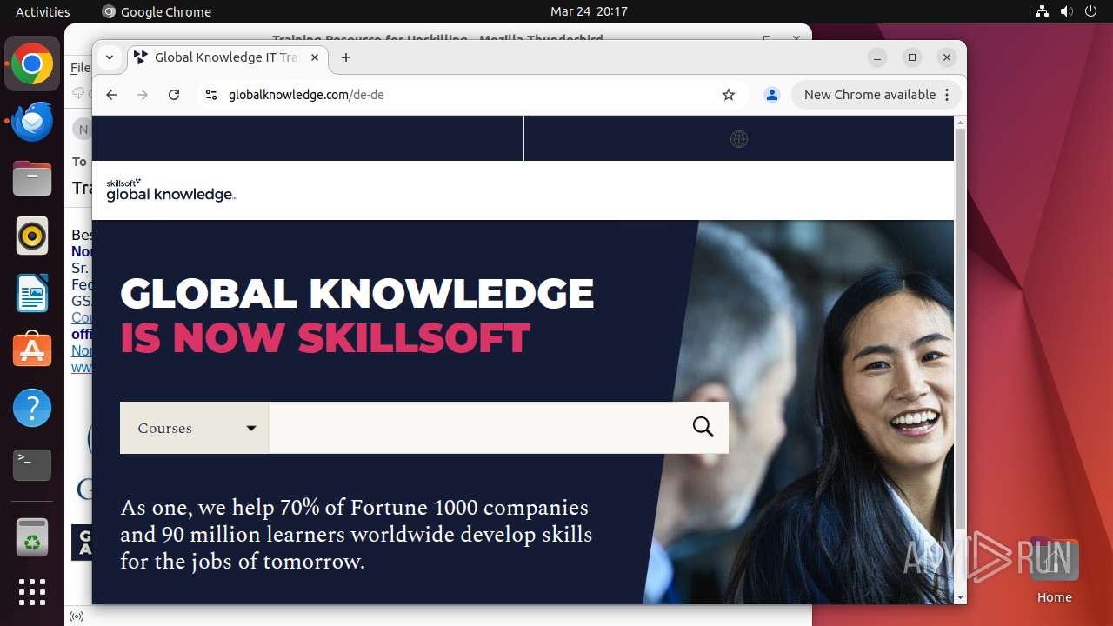Open a new Chrome tab
This screenshot has height=626, width=1113.
click(346, 57)
